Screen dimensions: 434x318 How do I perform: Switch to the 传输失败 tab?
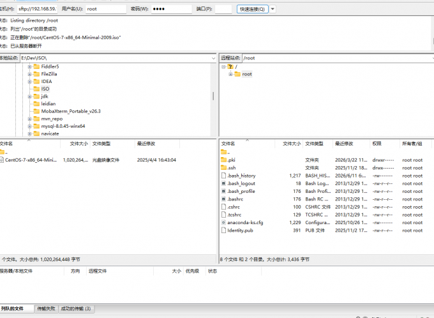pyautogui.click(x=46, y=308)
